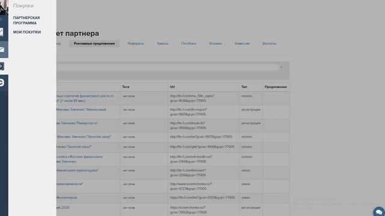Click the user avatar at sidebar top
The width and height of the screenshot is (385, 216).
4,7
